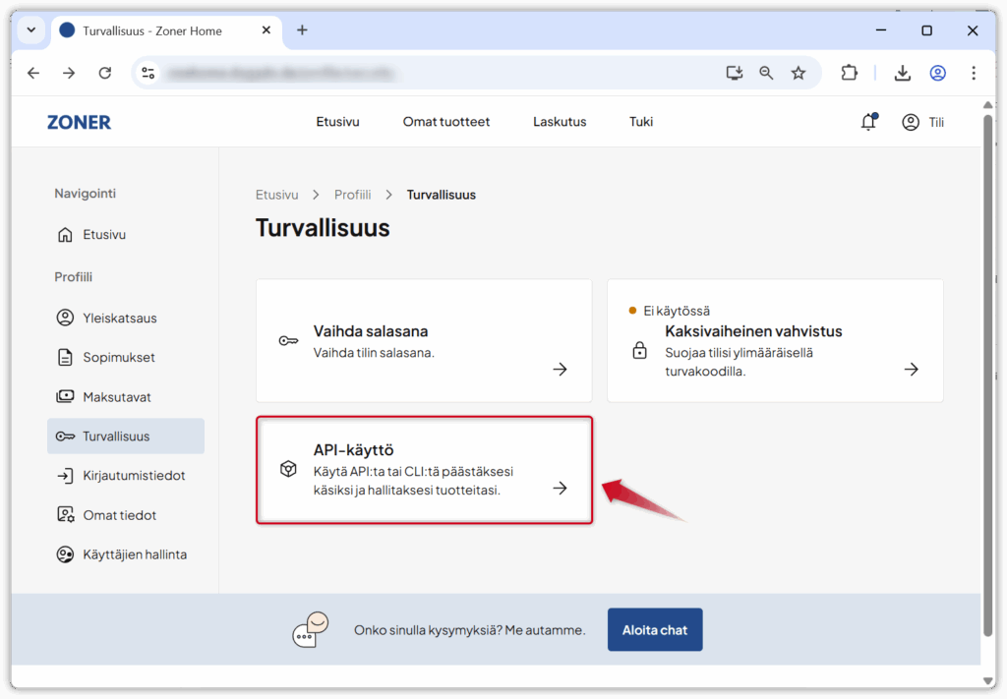This screenshot has height=699, width=1007.
Task: Open Chrome's three-dot menu
Action: pos(973,72)
